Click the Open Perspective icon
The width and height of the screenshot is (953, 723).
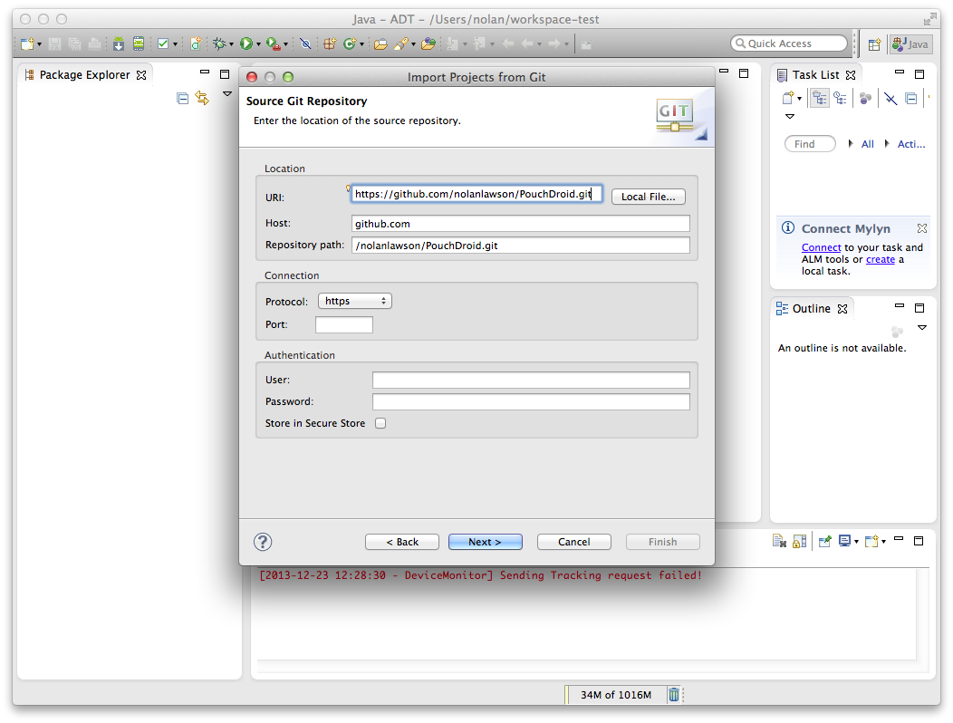coord(874,44)
